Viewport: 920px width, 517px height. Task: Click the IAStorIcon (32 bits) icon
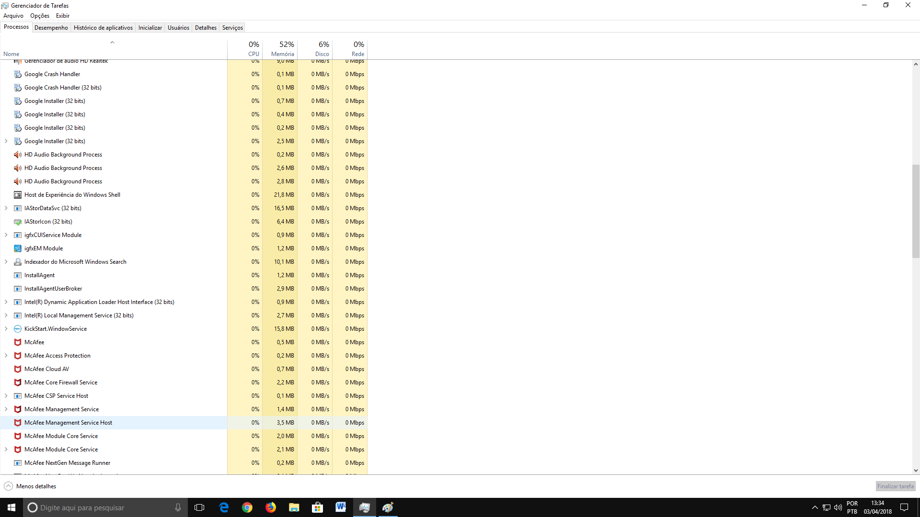coord(18,222)
